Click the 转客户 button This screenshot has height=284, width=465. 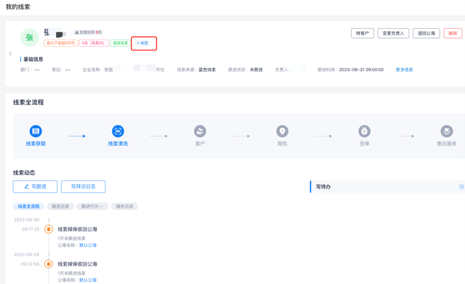[x=362, y=33]
